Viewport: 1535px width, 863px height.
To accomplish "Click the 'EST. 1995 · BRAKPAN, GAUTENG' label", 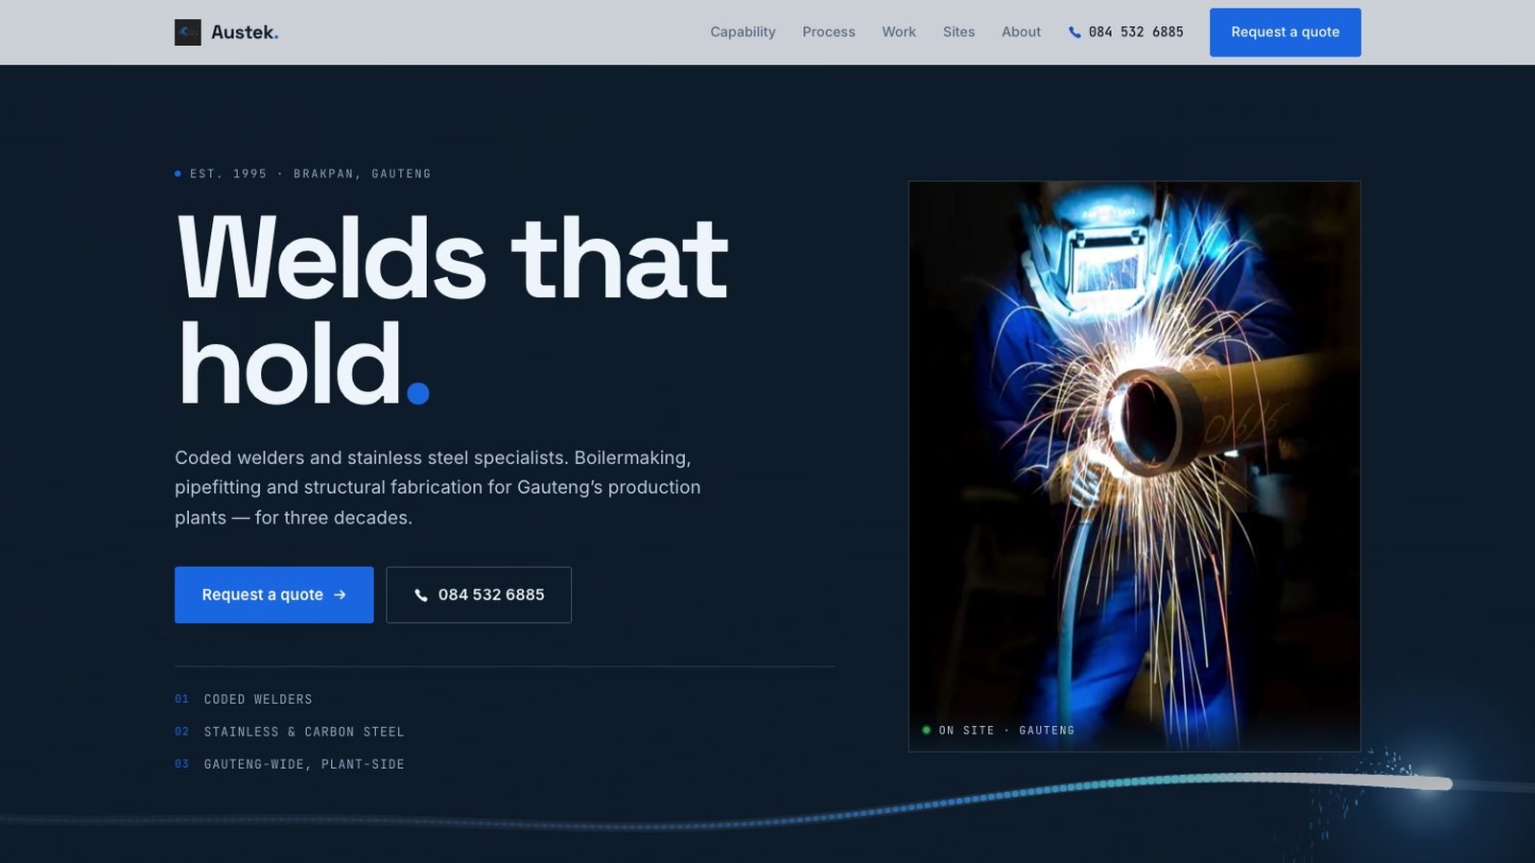I will (303, 174).
